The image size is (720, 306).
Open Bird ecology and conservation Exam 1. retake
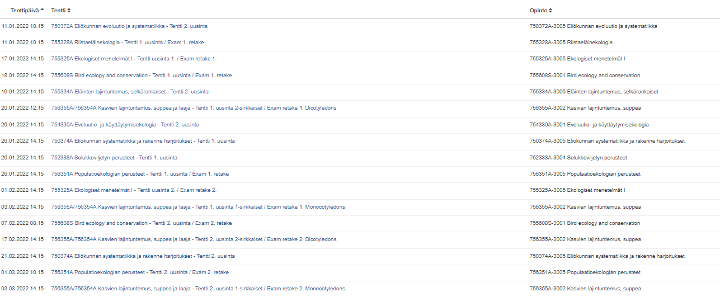click(141, 76)
